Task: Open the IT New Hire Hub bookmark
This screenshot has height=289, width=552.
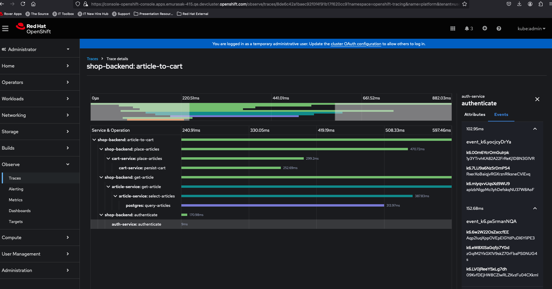Action: (x=93, y=14)
